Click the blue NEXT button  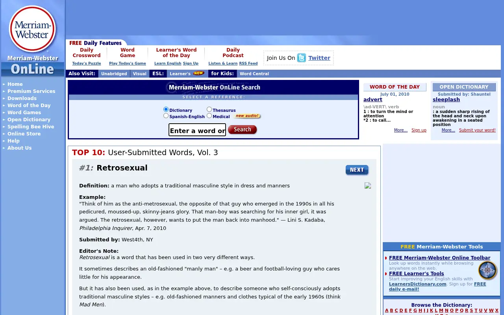point(357,170)
